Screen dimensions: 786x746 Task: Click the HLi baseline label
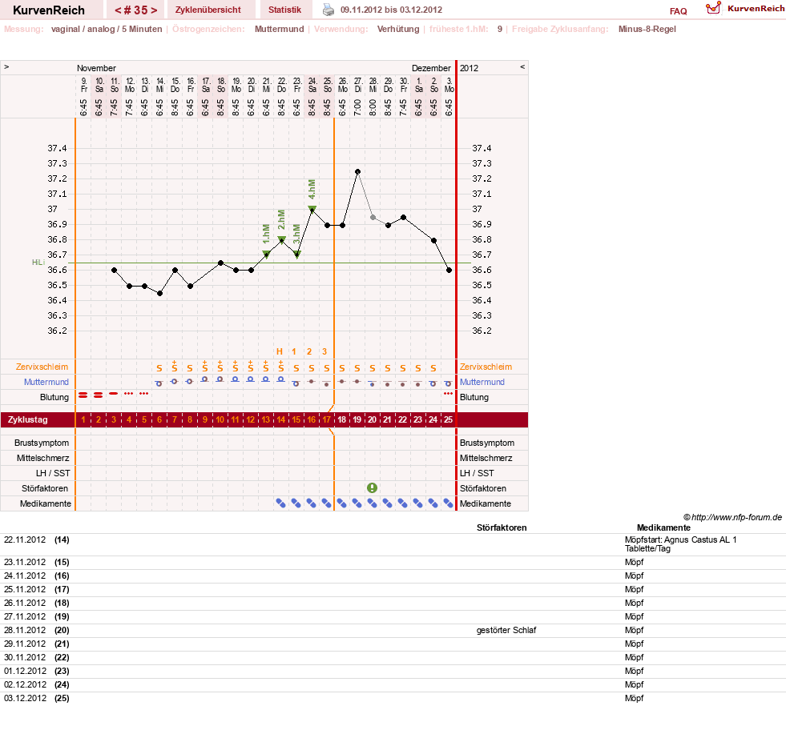[38, 263]
